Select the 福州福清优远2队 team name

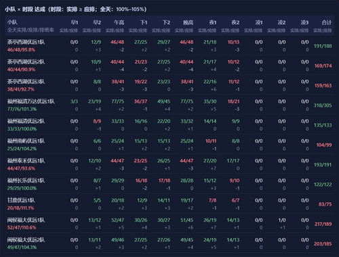(x=26, y=121)
